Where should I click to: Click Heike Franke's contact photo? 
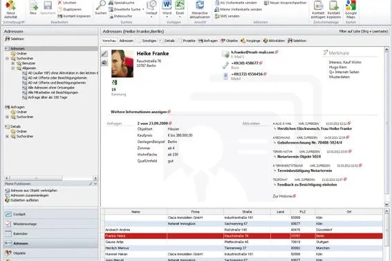pyautogui.click(x=122, y=64)
